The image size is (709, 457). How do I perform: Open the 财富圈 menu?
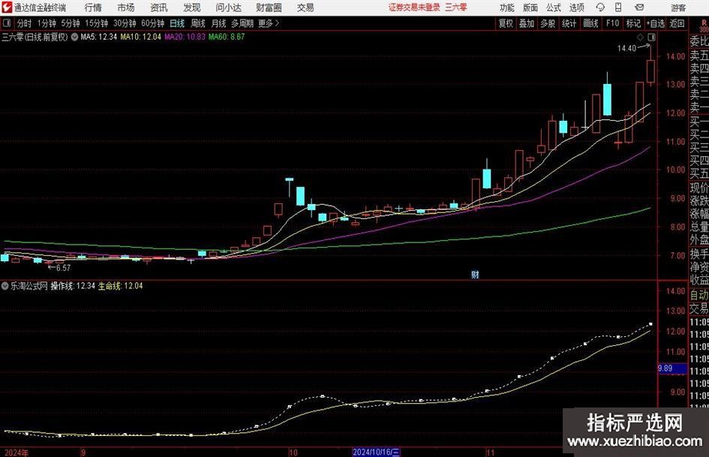tap(269, 8)
